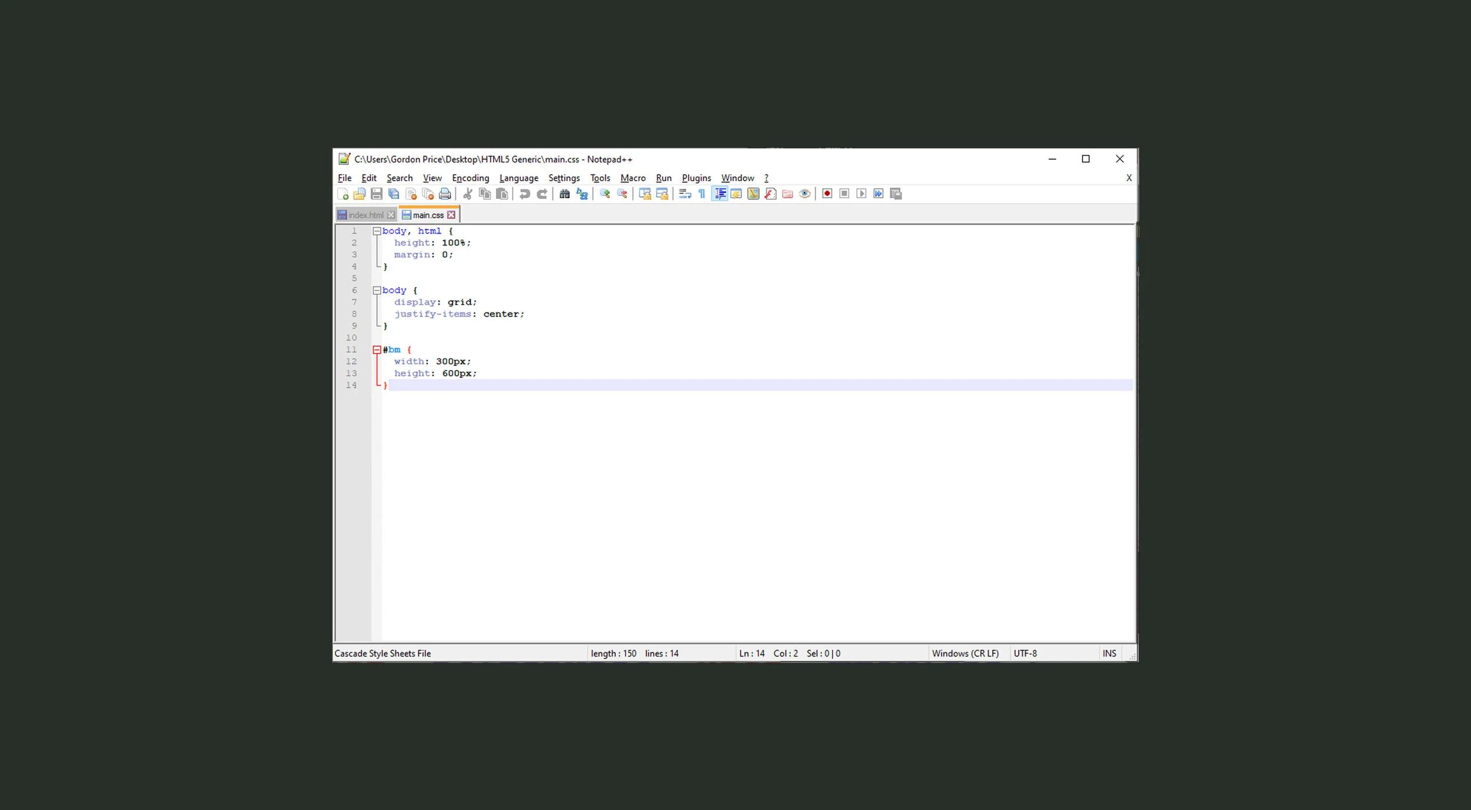
Task: Click the Print toolbar icon
Action: pyautogui.click(x=444, y=194)
